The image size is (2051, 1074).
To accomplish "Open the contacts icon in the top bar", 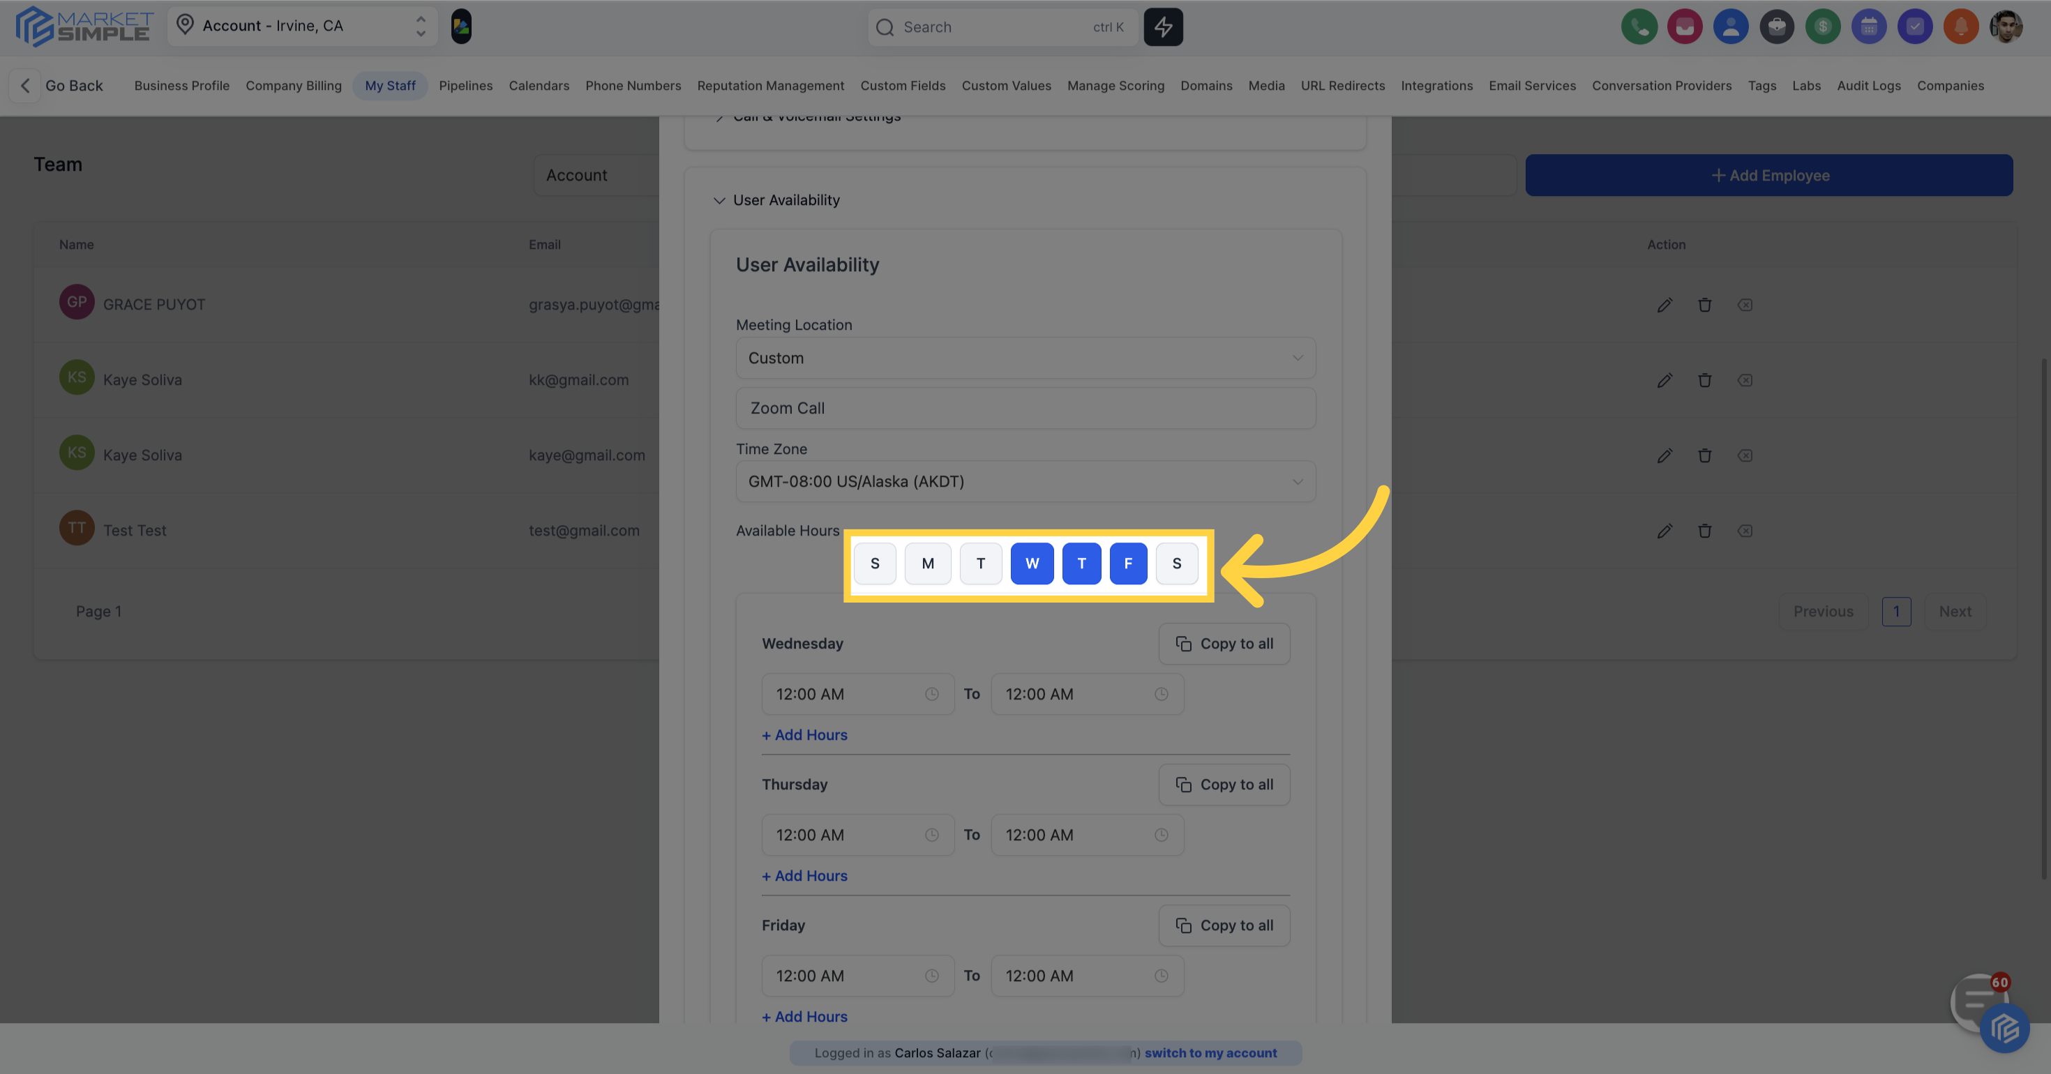I will tap(1731, 27).
